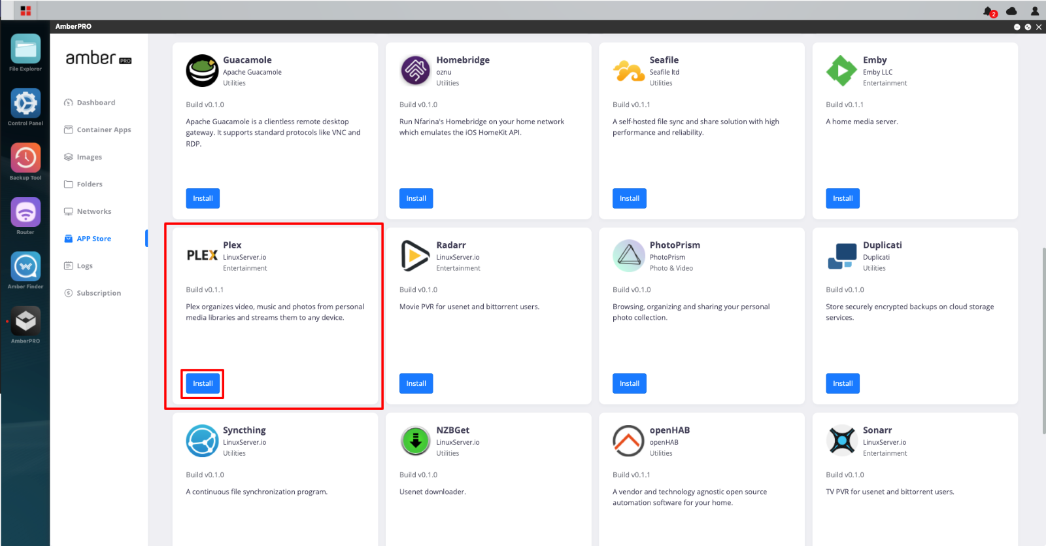This screenshot has width=1046, height=546.
Task: Click the Guacamole app title
Action: coord(247,60)
